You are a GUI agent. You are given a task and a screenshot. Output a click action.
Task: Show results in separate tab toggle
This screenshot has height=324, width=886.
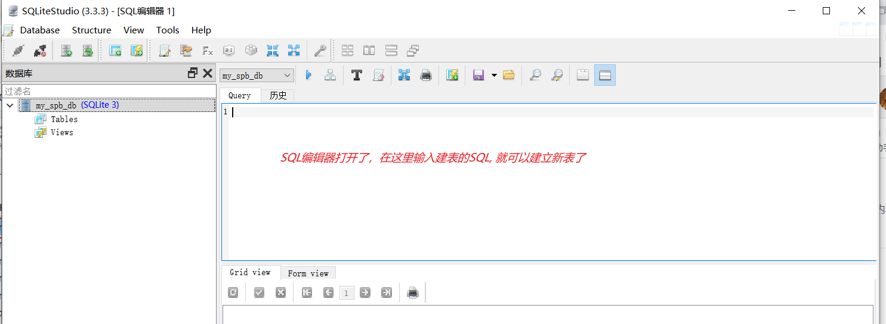coord(583,75)
